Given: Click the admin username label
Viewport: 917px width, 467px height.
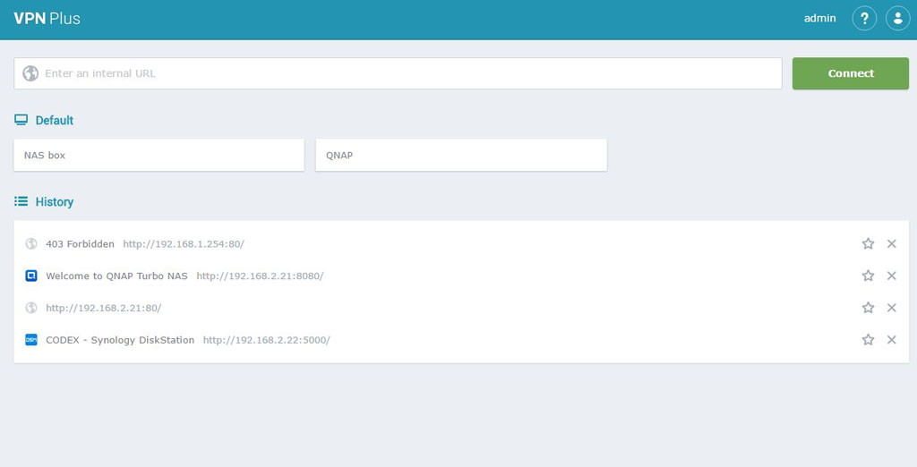Looking at the screenshot, I should pos(819,18).
